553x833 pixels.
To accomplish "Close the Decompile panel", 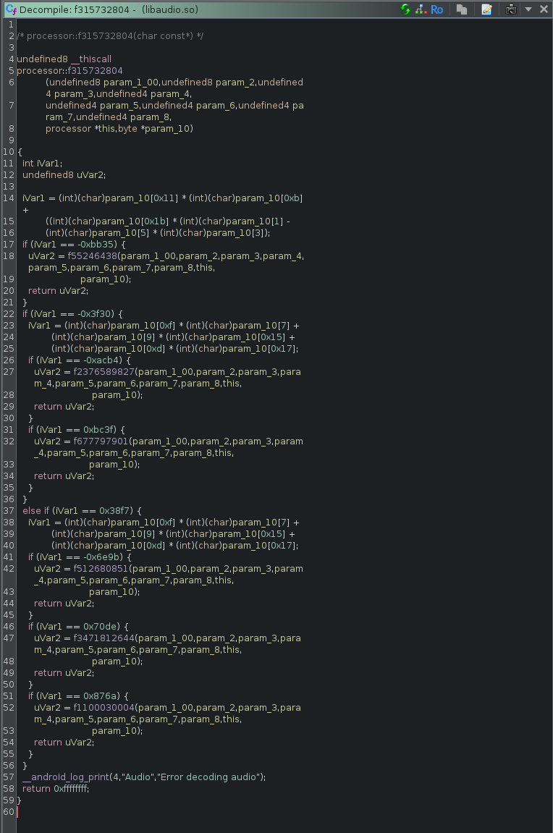I will (544, 9).
